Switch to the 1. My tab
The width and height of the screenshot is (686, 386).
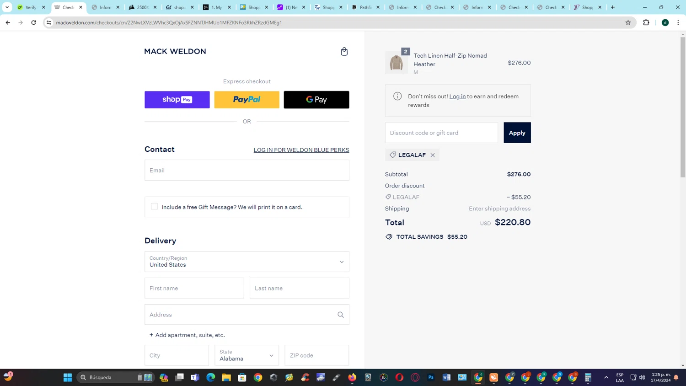point(217,7)
